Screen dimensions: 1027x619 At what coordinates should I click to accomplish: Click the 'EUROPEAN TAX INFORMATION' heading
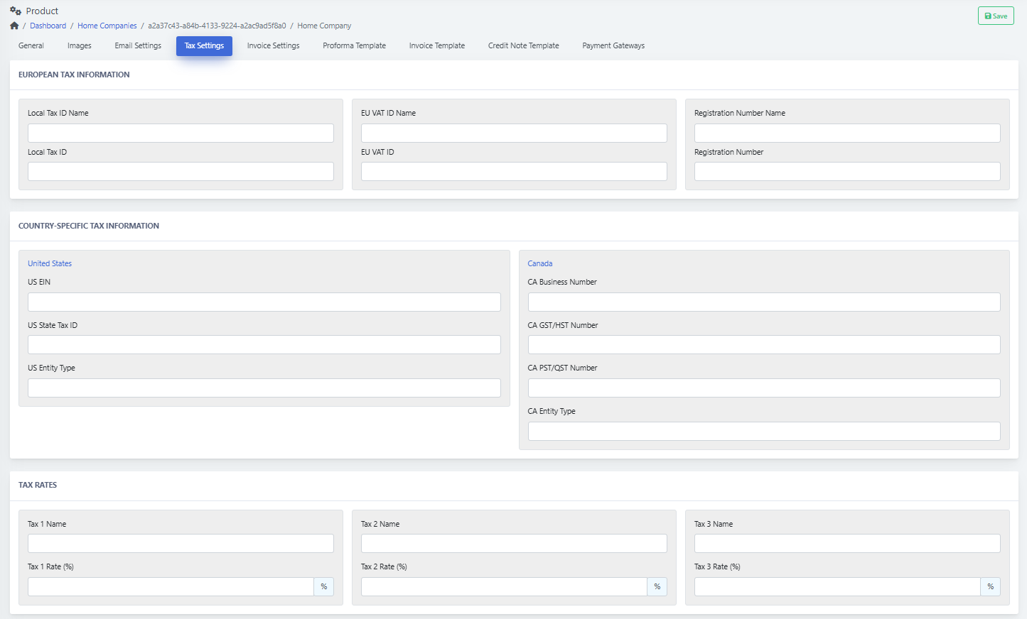pos(74,75)
